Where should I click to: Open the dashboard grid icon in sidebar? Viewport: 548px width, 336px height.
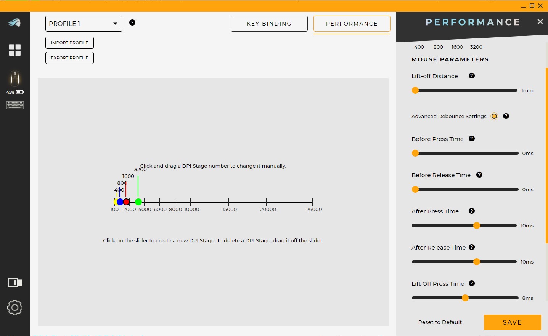(x=15, y=50)
